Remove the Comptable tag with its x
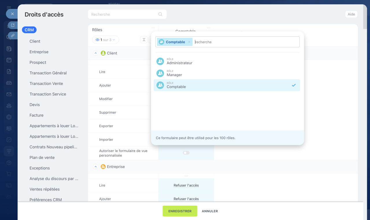Viewport: 370px width, 220px height. point(189,42)
